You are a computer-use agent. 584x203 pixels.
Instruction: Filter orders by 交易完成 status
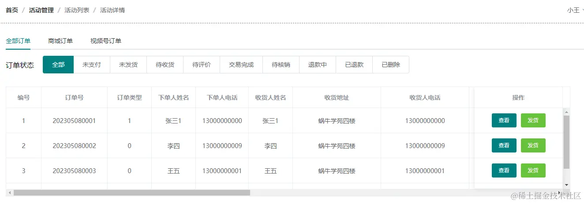click(x=241, y=65)
